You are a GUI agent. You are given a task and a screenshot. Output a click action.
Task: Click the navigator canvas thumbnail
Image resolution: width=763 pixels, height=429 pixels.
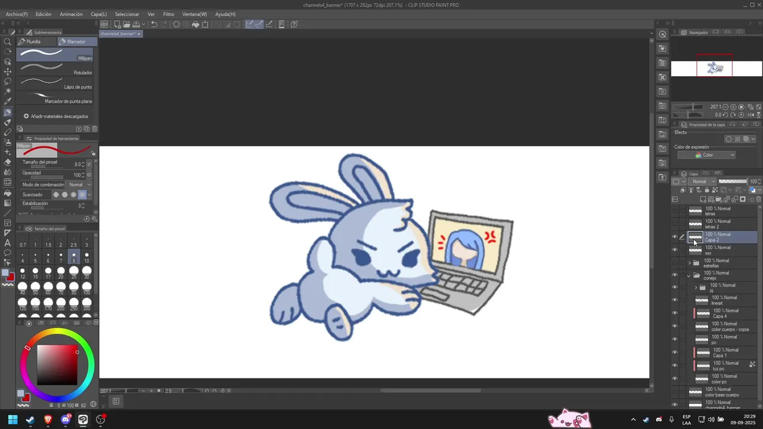(x=717, y=69)
